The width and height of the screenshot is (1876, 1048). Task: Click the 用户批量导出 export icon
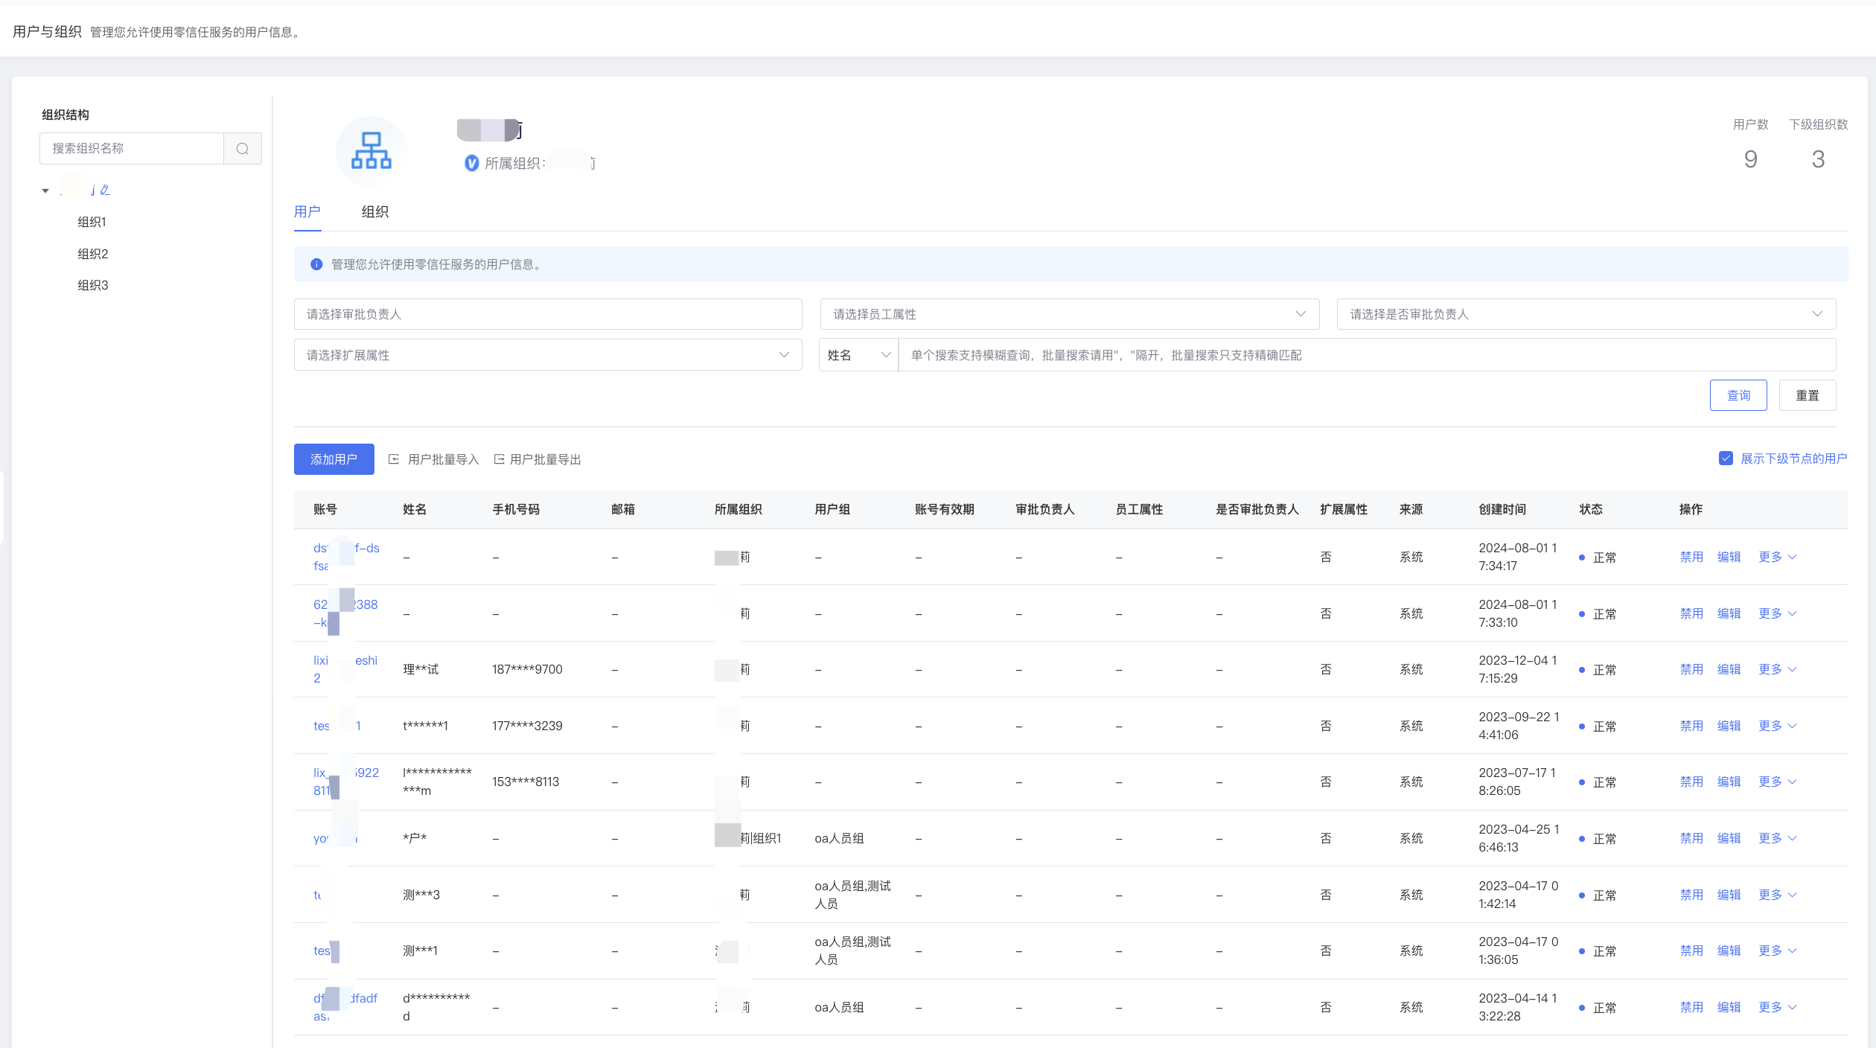point(499,459)
